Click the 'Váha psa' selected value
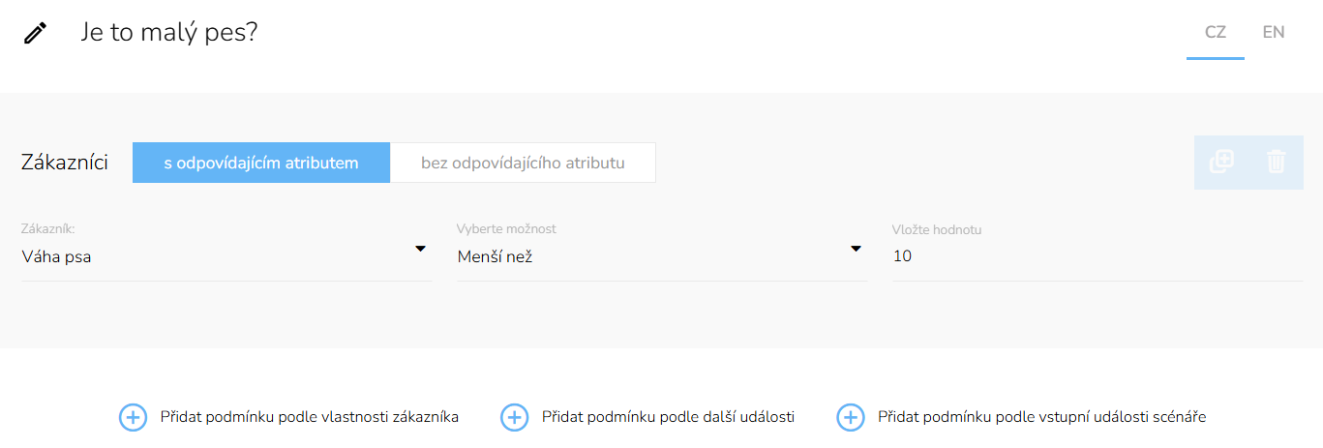The height and width of the screenshot is (448, 1323). coord(56,257)
